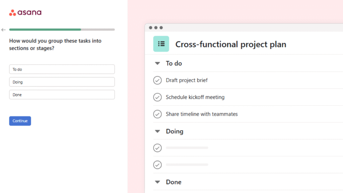The width and height of the screenshot is (343, 193).
Task: Click the teal list-view project icon
Action: tap(161, 44)
